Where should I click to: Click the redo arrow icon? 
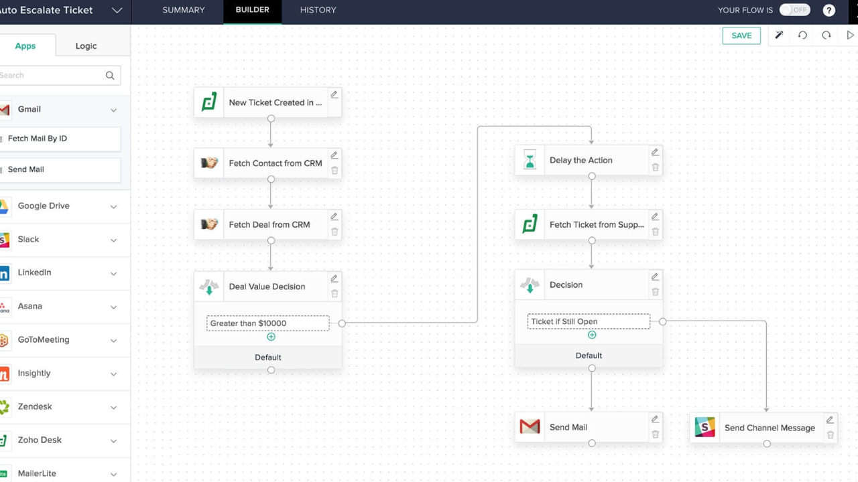click(x=826, y=35)
